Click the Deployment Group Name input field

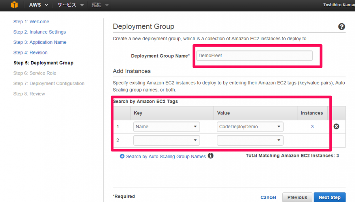[x=254, y=56]
